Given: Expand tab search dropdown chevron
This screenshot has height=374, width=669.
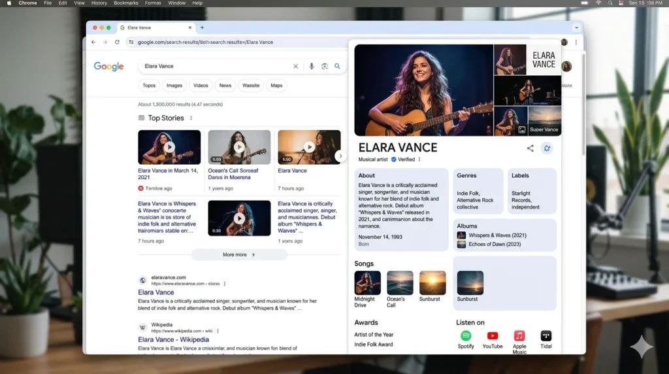Looking at the screenshot, I should point(576,27).
